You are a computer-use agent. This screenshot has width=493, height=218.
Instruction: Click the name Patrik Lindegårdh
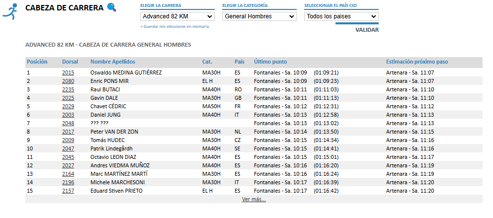point(111,148)
